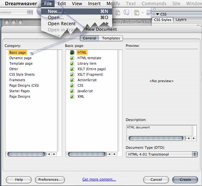Choose Open... from the File menu
This screenshot has height=186, width=202.
77,17
